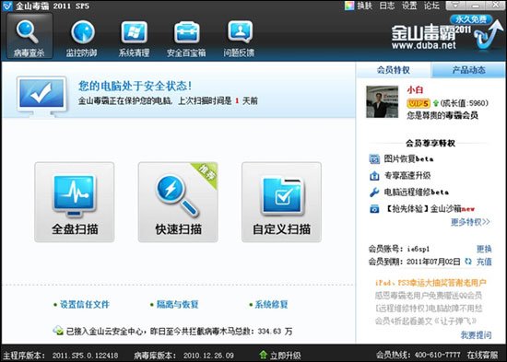Screen dimensions: 507x362
Task: Click the username 小白
Action: point(415,90)
